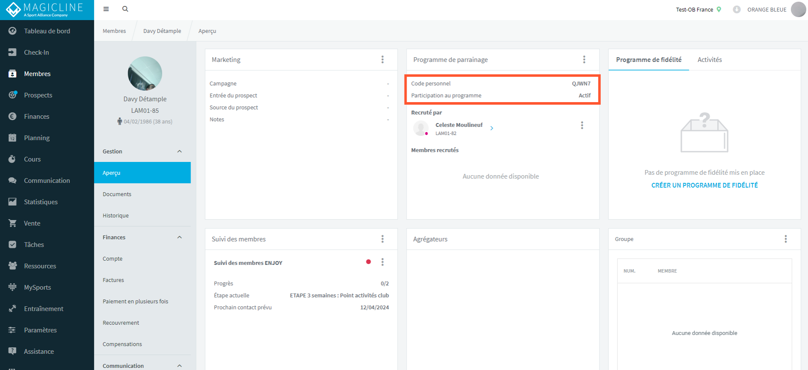Click the Aperçu breadcrumb

point(207,31)
